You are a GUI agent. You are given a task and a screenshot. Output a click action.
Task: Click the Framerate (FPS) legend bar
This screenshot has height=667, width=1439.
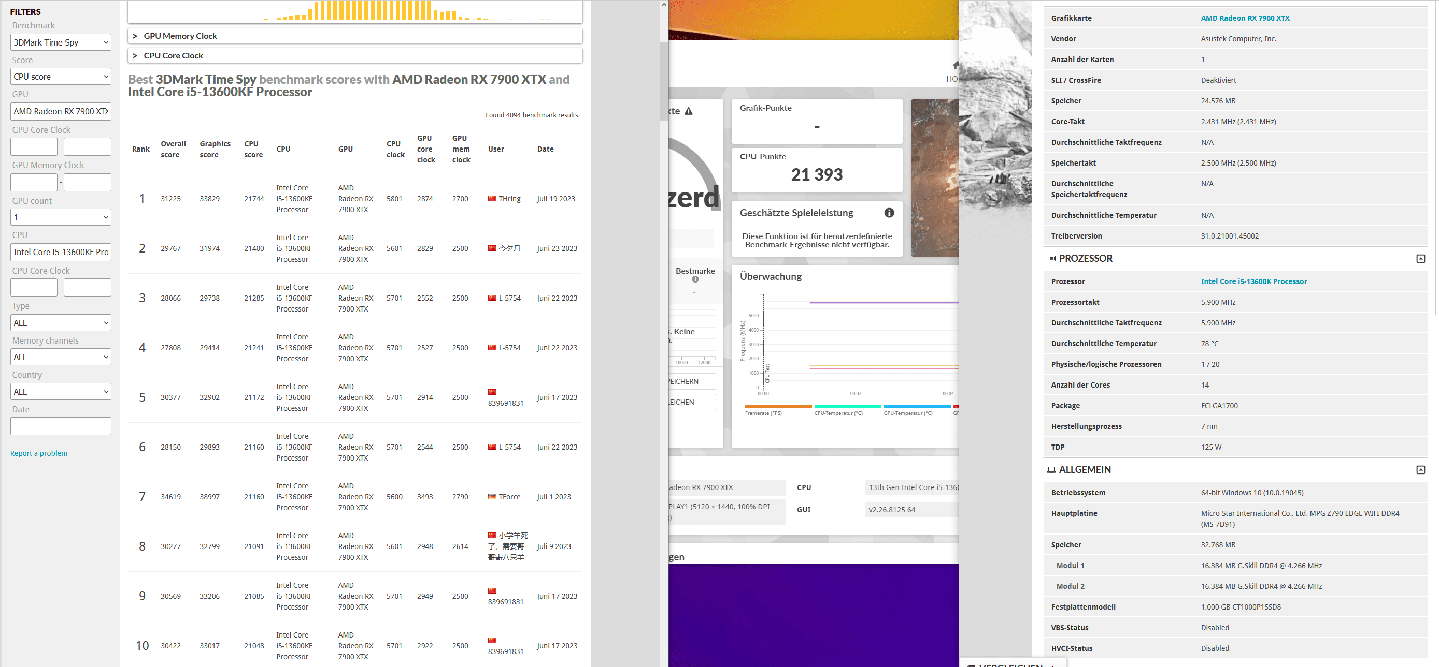778,406
